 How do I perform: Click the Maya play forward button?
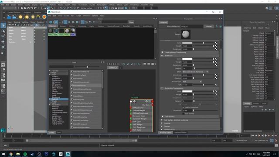point(266,136)
